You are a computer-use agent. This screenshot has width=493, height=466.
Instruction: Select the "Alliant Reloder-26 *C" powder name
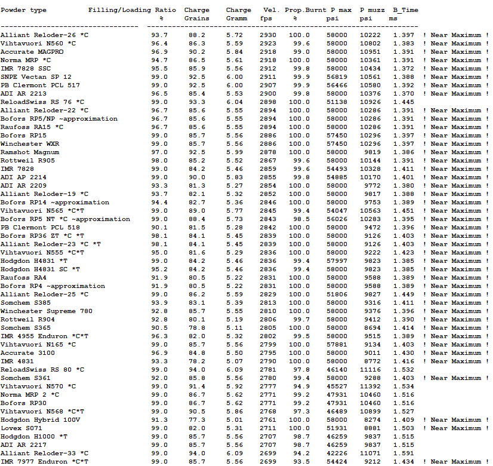click(44, 35)
